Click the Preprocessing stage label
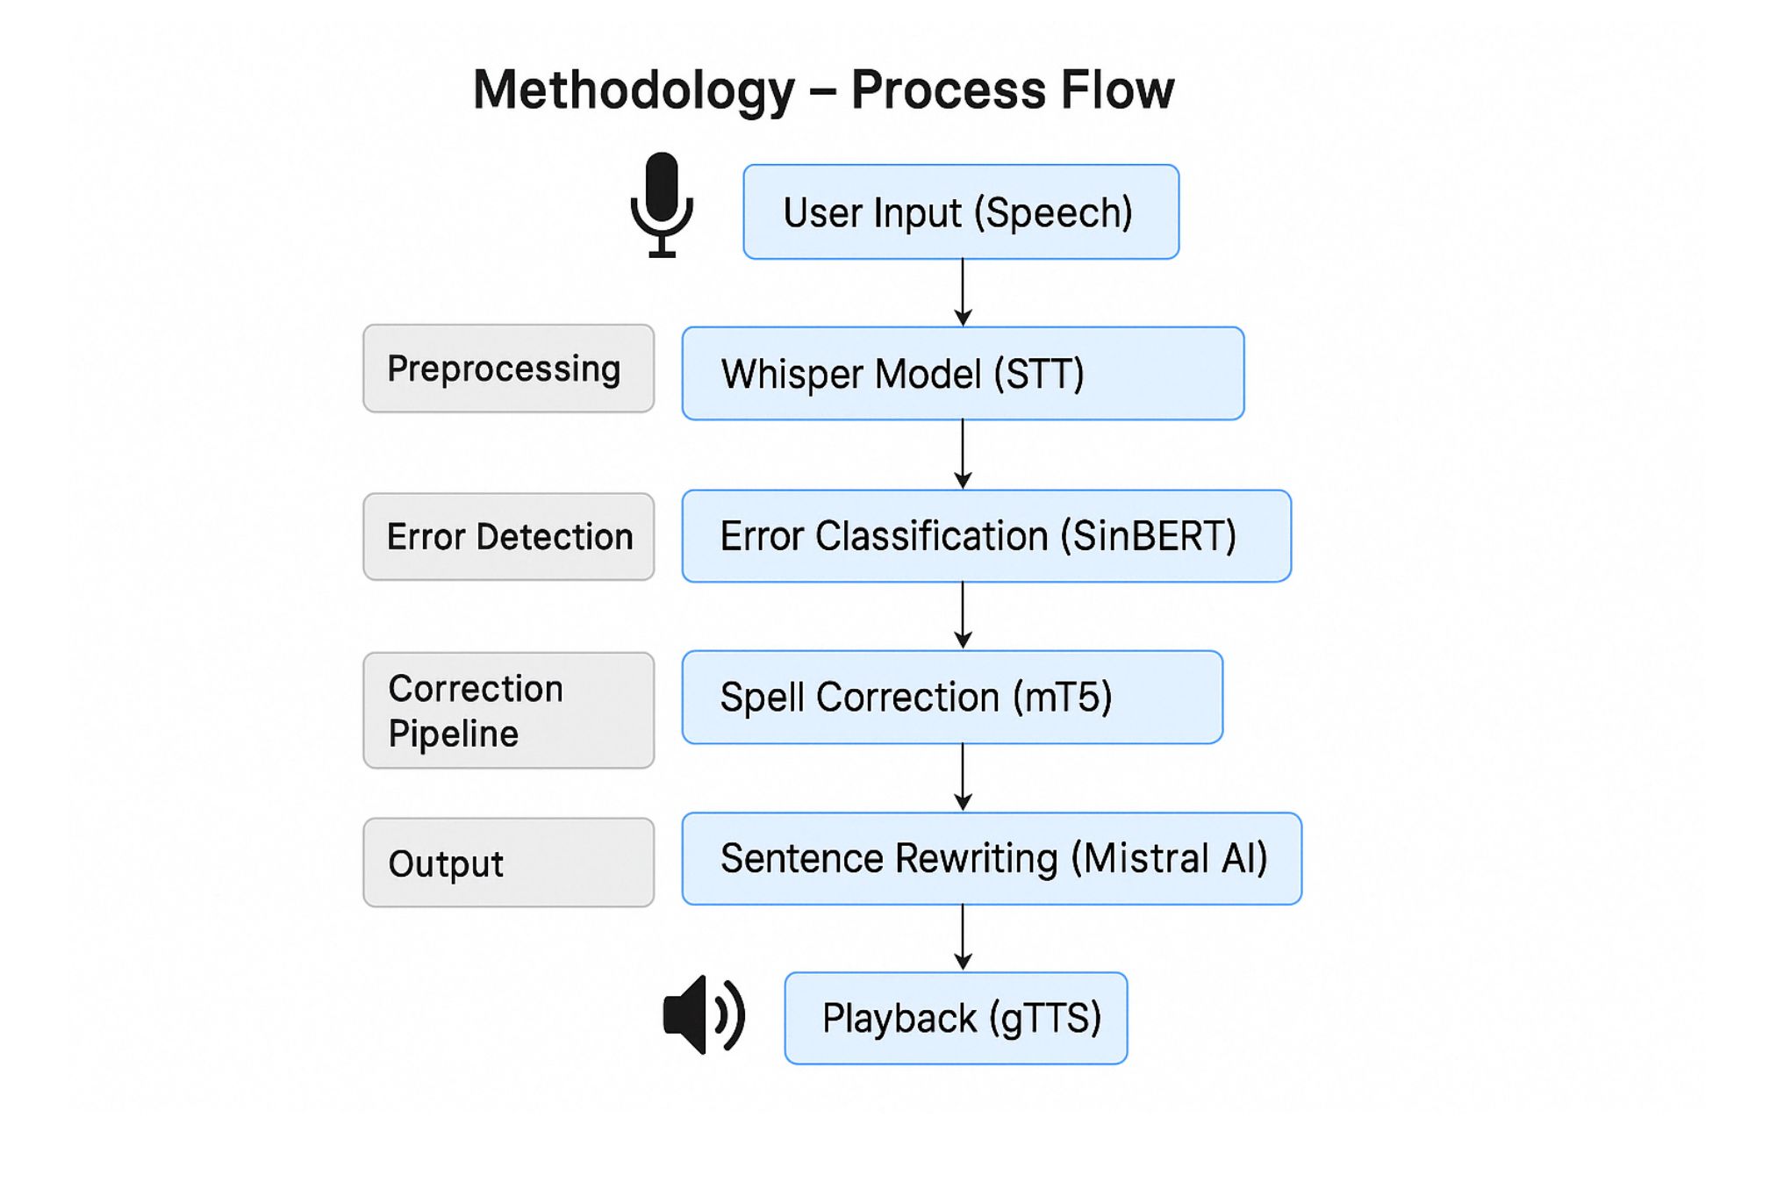Viewport: 1777px width, 1189px height. [x=508, y=369]
